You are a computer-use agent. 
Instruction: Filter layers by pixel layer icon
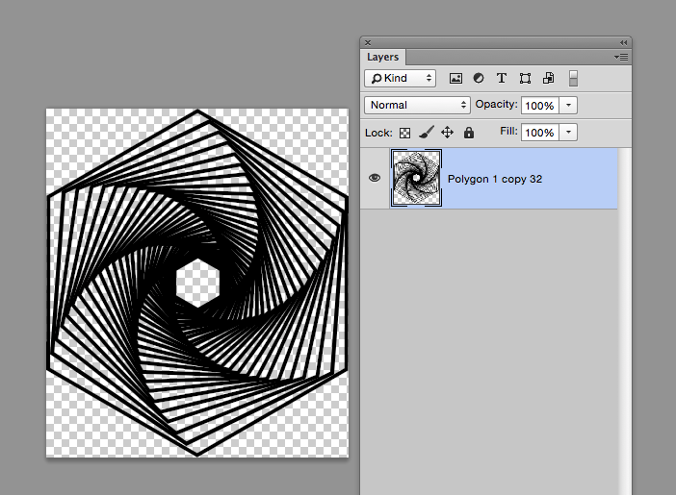[x=455, y=79]
